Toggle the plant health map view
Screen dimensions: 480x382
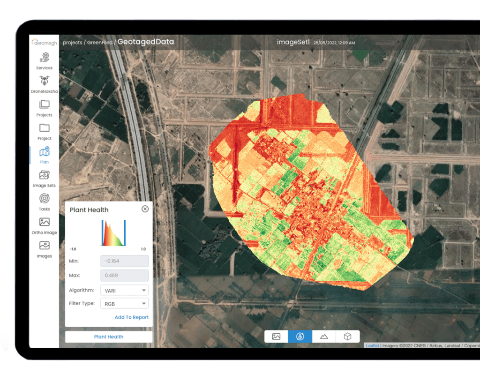click(x=300, y=337)
